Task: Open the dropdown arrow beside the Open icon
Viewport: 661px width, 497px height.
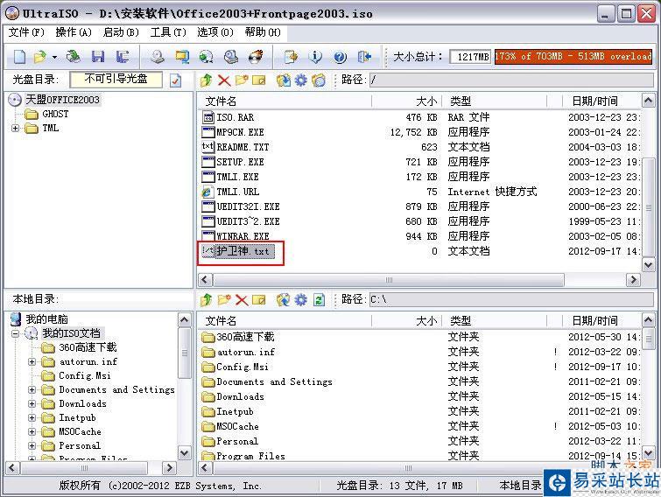Action: pos(54,57)
